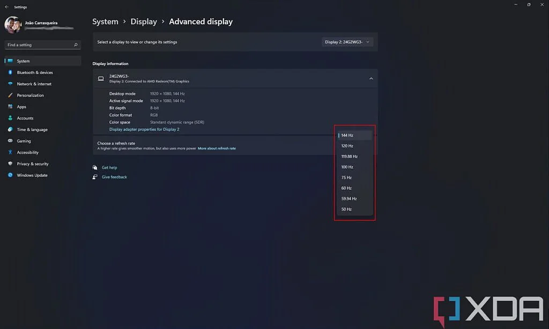Open Accessibility settings label
Image resolution: width=549 pixels, height=329 pixels.
click(28, 152)
